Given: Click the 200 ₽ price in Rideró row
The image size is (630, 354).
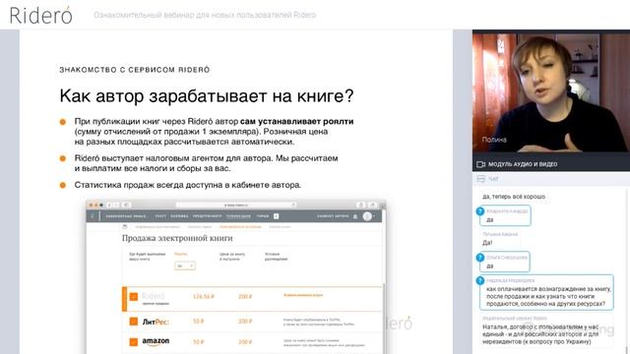Looking at the screenshot, I should (245, 297).
